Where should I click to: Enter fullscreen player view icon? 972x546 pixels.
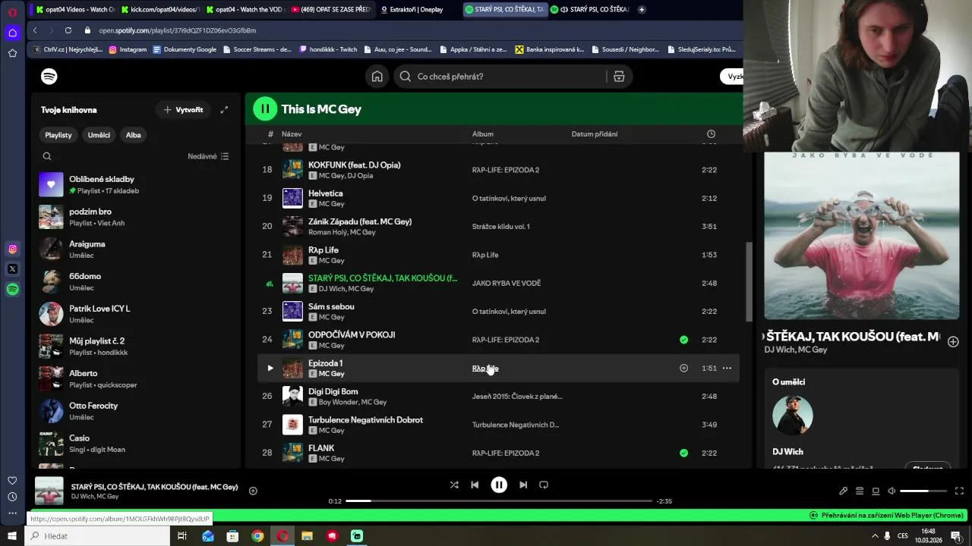coord(959,491)
